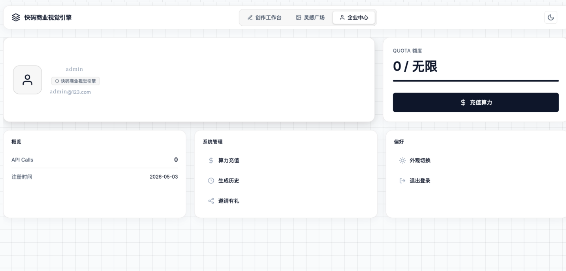The width and height of the screenshot is (566, 271).
Task: Click the share icon beside 邀请有礼
Action: [x=211, y=201]
